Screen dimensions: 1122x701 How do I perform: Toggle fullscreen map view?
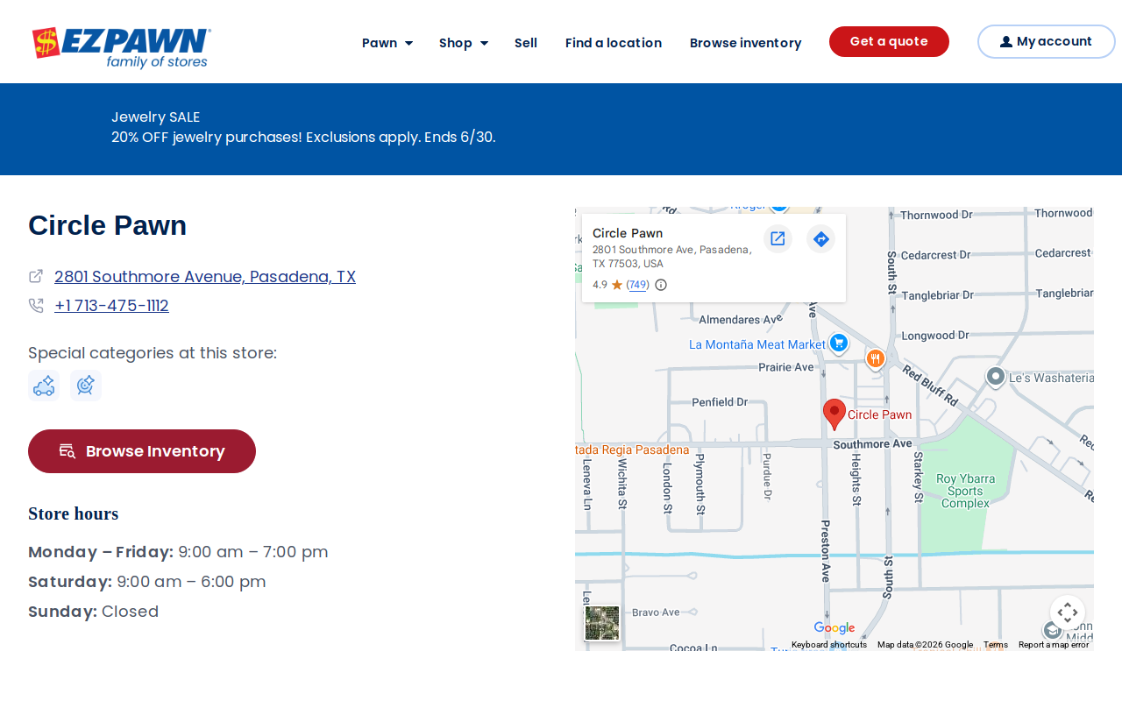coord(1068,612)
